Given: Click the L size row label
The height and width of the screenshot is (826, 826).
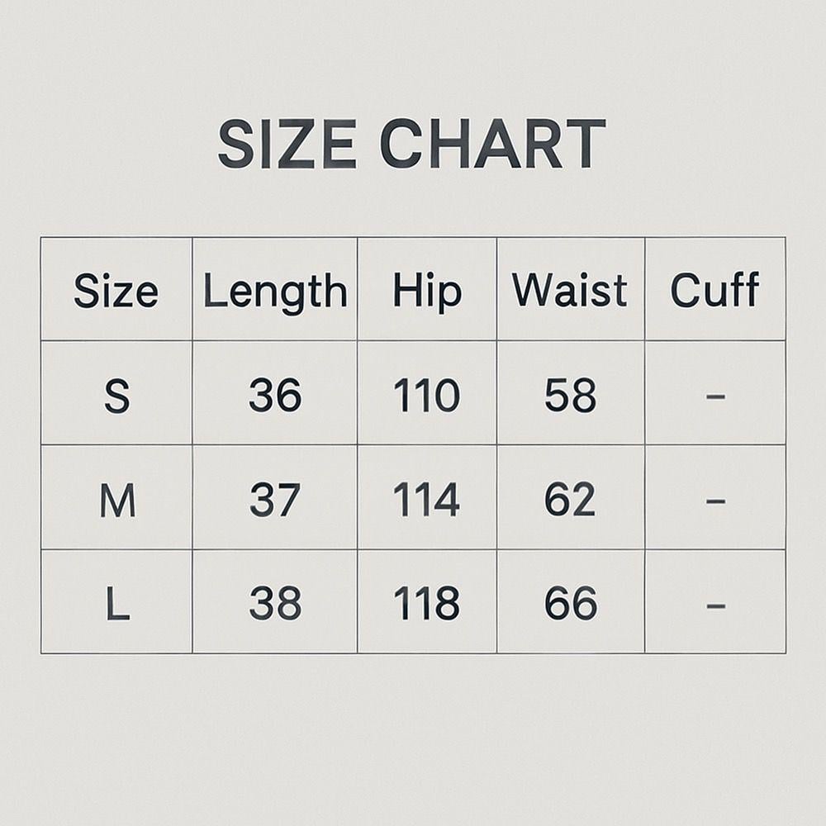Looking at the screenshot, I should [x=117, y=605].
